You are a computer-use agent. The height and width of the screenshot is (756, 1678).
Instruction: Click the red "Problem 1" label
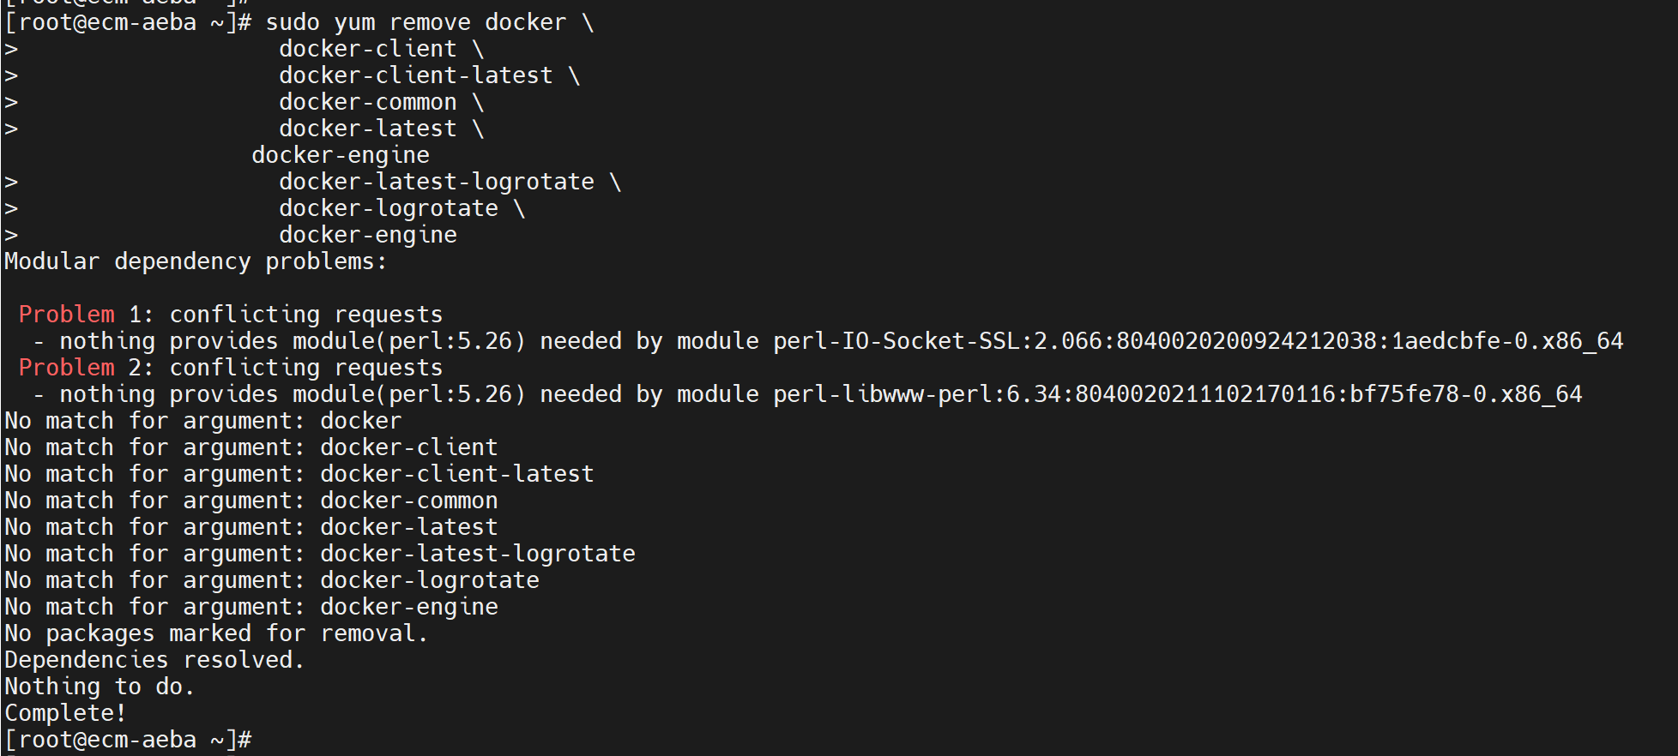[66, 315]
